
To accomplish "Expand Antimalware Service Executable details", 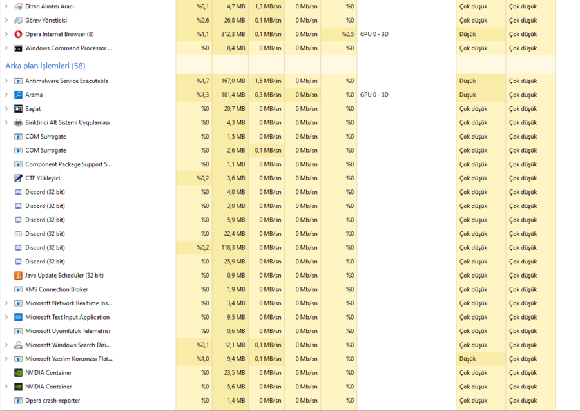I will pyautogui.click(x=6, y=81).
